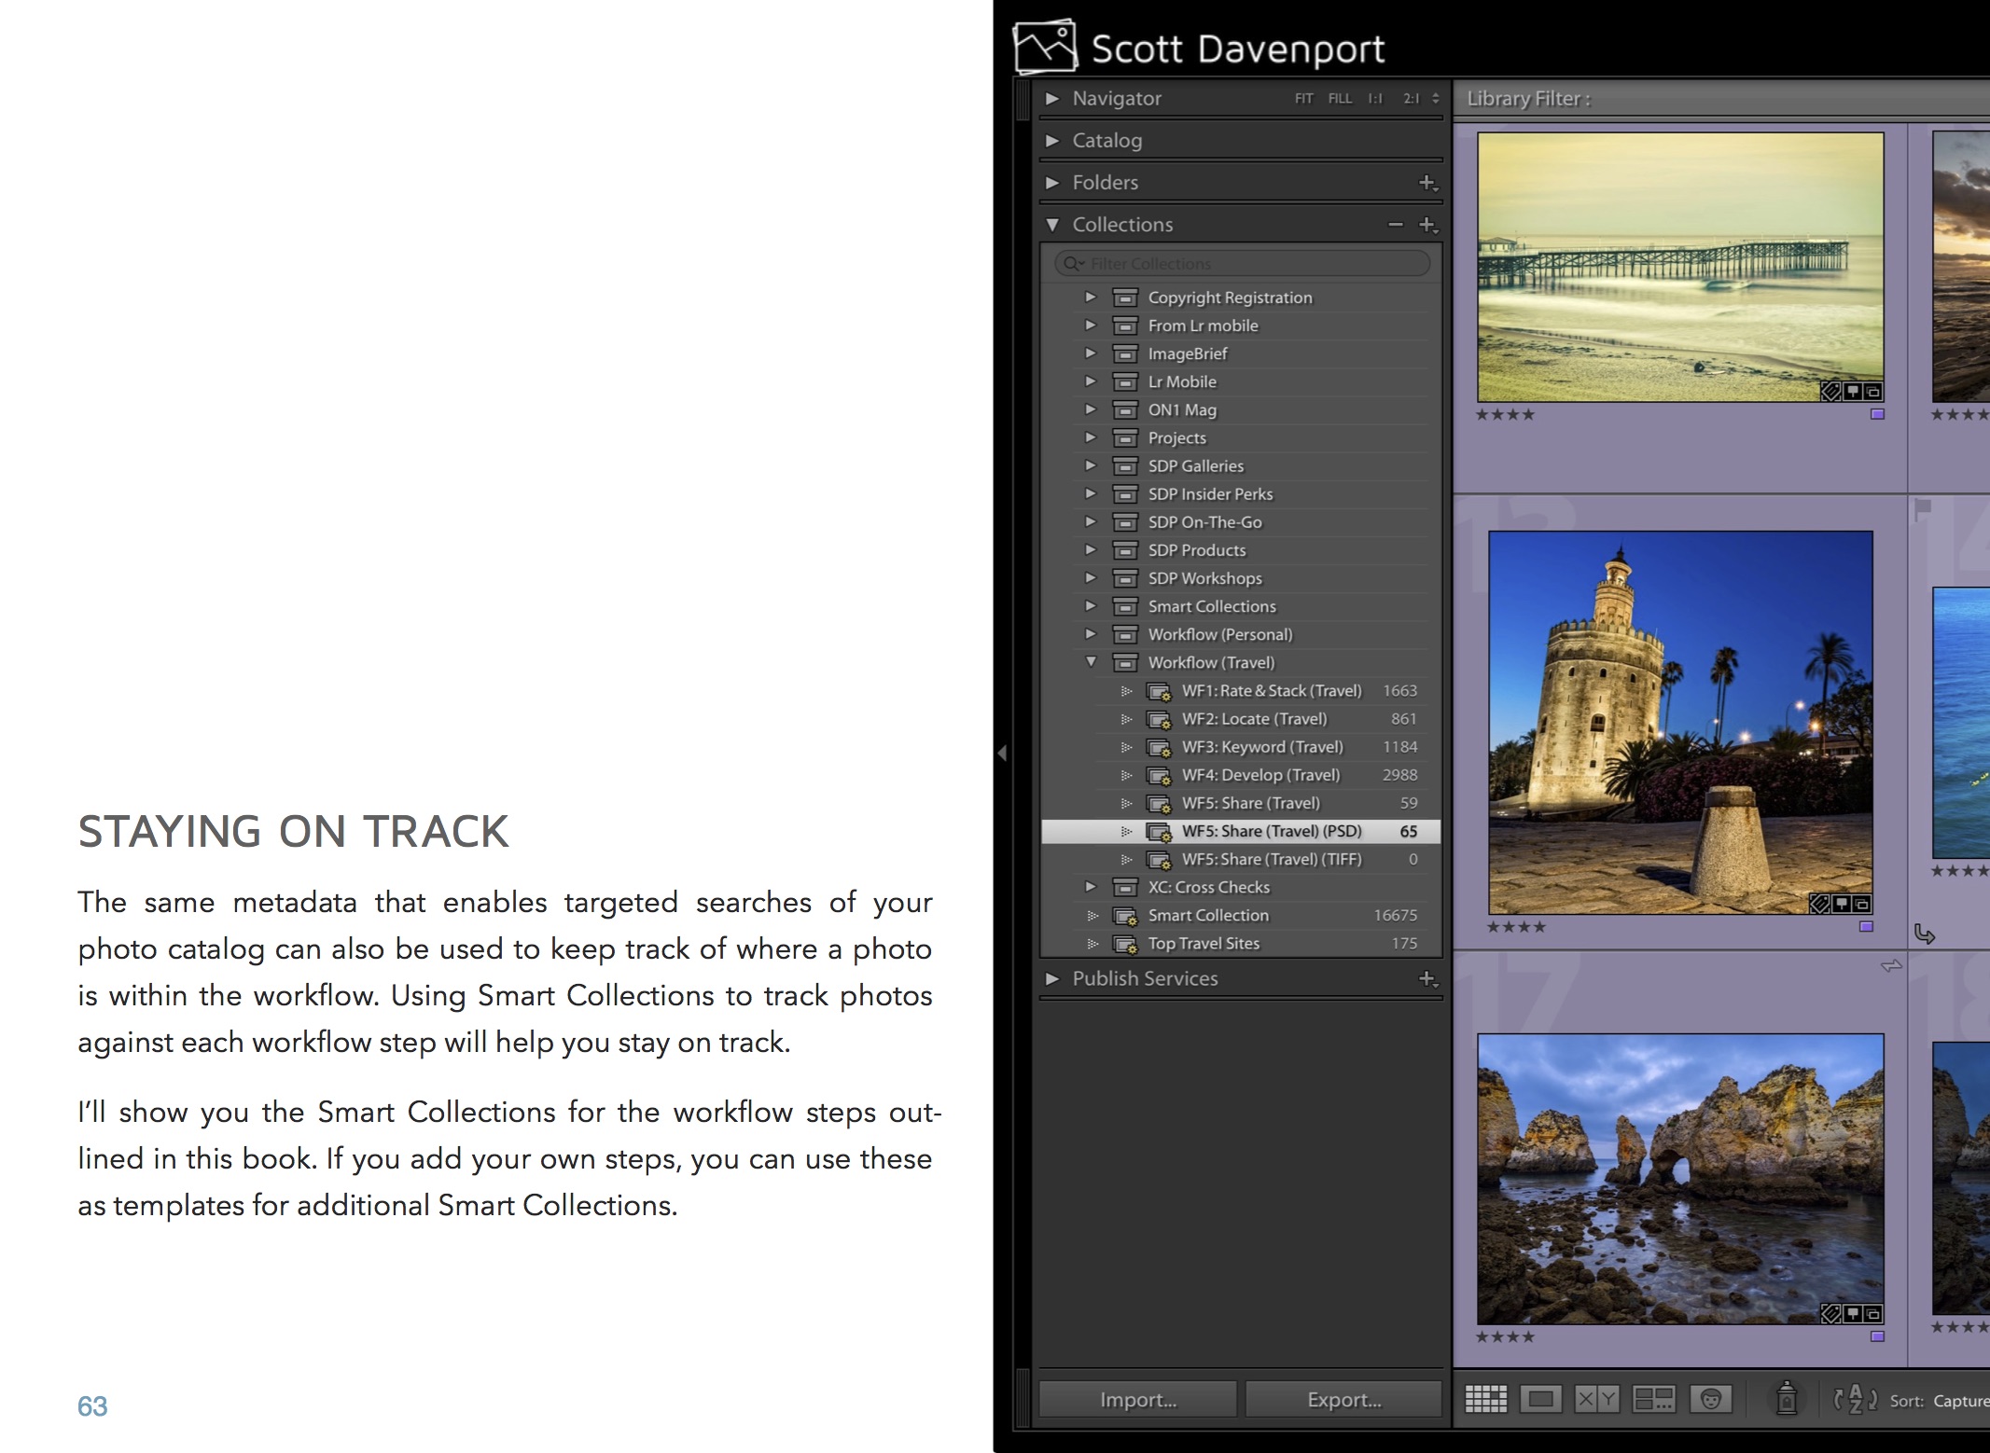Image resolution: width=1990 pixels, height=1453 pixels.
Task: Add new collection with plus icon
Action: pyautogui.click(x=1427, y=225)
